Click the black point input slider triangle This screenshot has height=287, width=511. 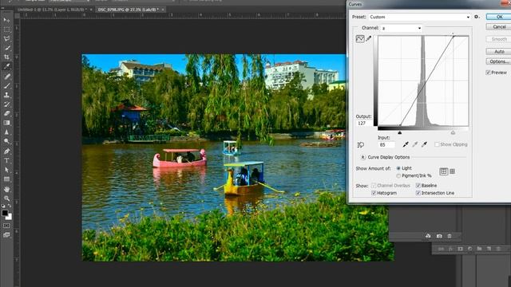[400, 133]
